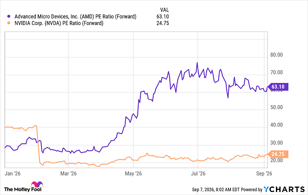Screen dimensions: 308x195
Task: Click the 80.00 y-axis label
Action: (x=277, y=55)
